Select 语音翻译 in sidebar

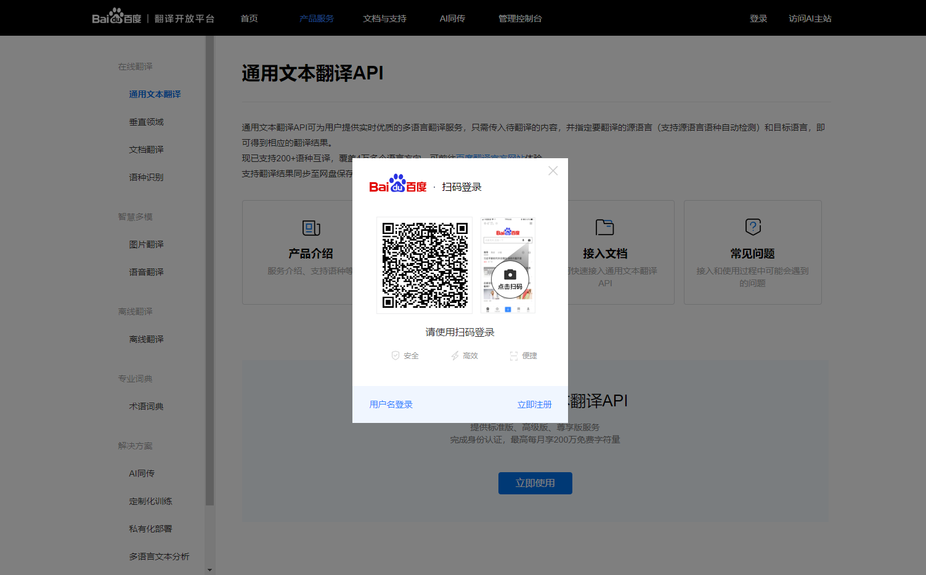146,272
